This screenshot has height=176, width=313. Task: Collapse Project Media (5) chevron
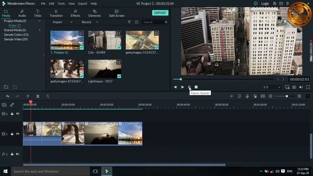(40, 21)
